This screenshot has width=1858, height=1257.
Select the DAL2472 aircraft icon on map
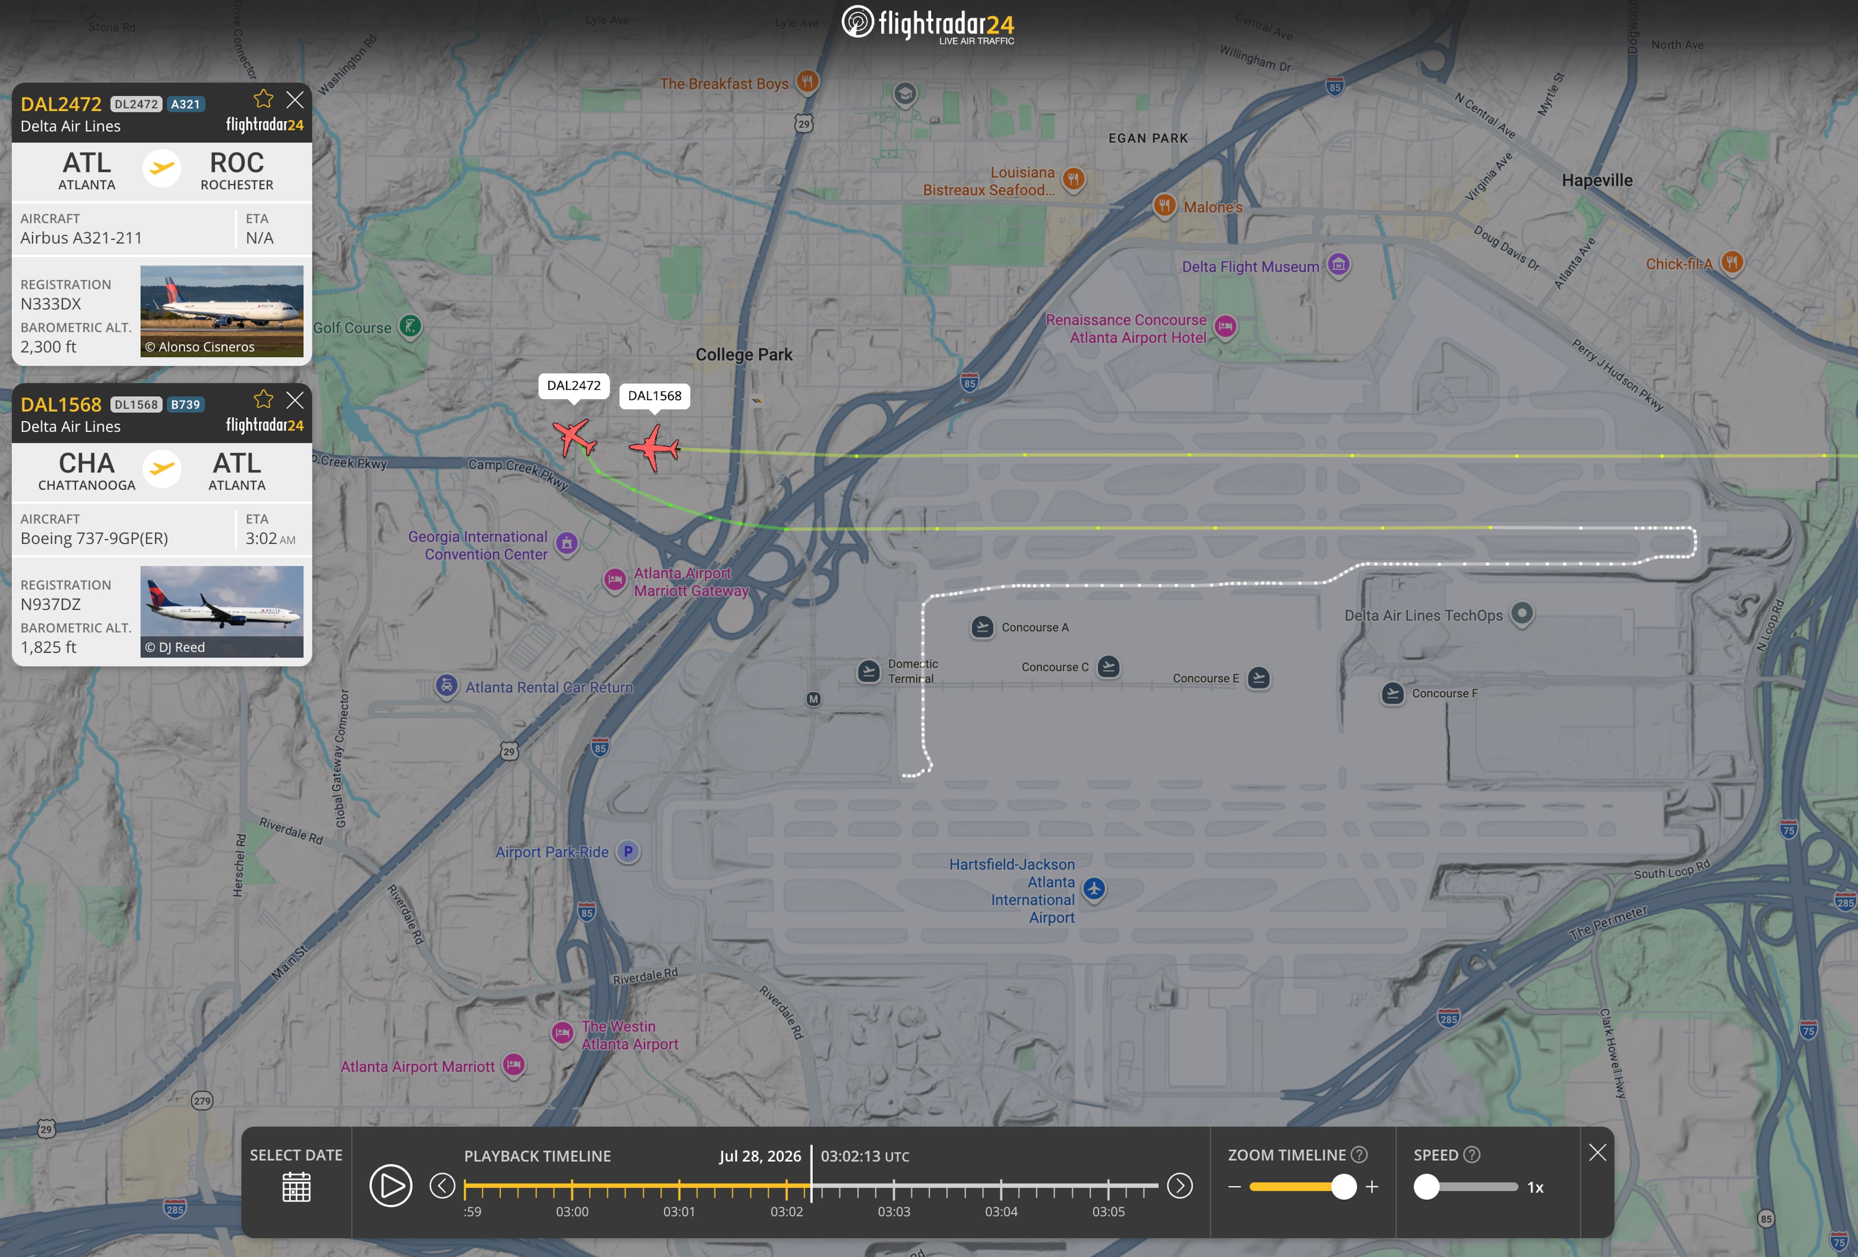point(574,437)
